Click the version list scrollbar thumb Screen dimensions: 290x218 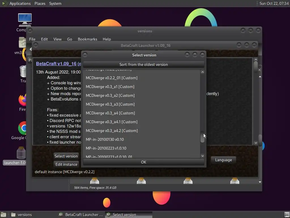pyautogui.click(x=202, y=137)
